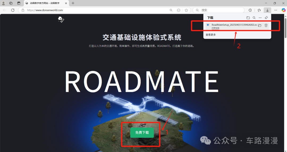Search downloads with magnifier icon

(x=254, y=18)
